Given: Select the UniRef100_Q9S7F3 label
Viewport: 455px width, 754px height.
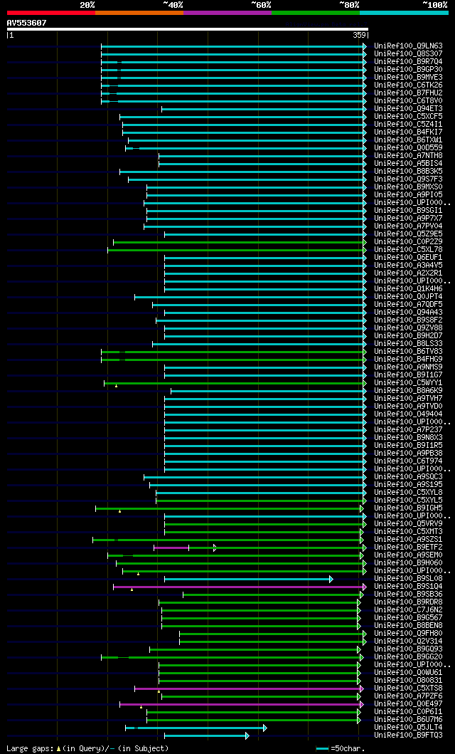Looking at the screenshot, I should pos(409,179).
